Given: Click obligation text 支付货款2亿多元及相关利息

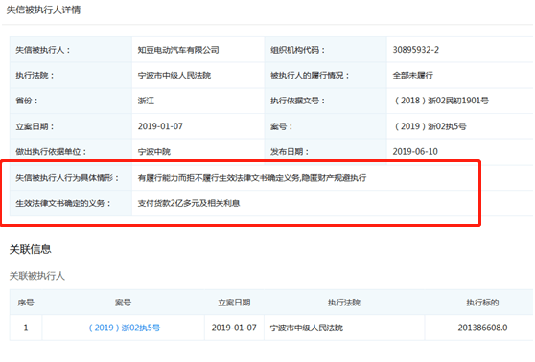Looking at the screenshot, I should coord(189,203).
